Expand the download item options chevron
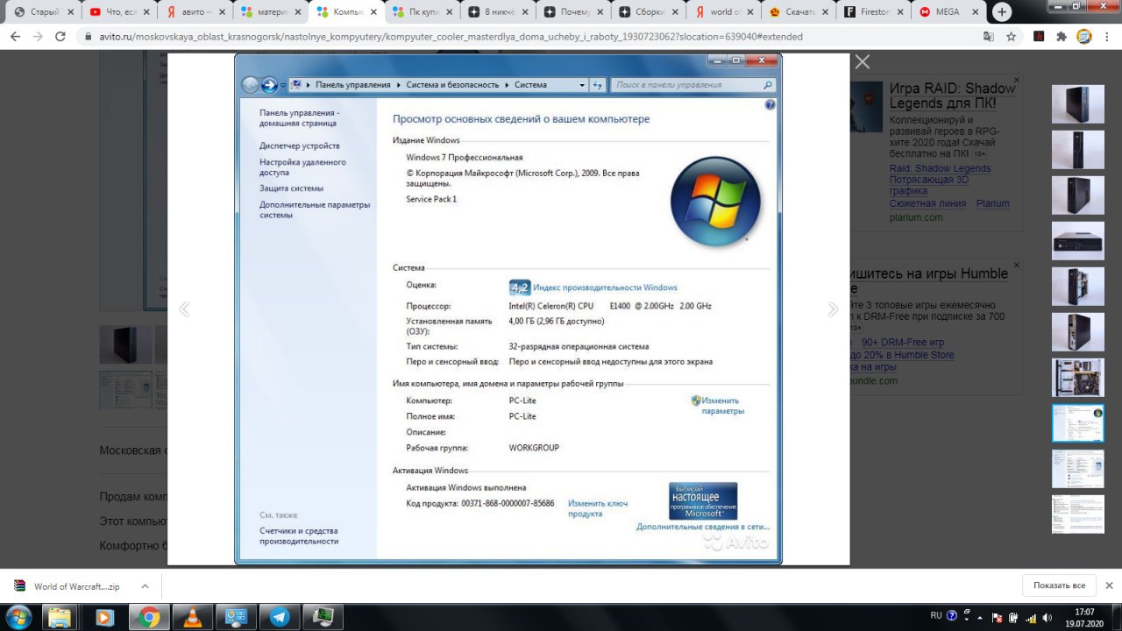Screen dimensions: 1122x631 [145, 586]
